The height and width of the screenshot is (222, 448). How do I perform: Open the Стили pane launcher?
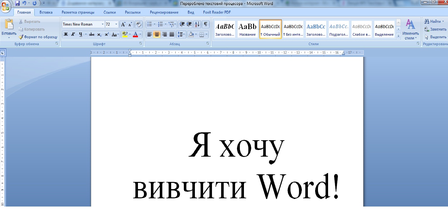(x=419, y=44)
